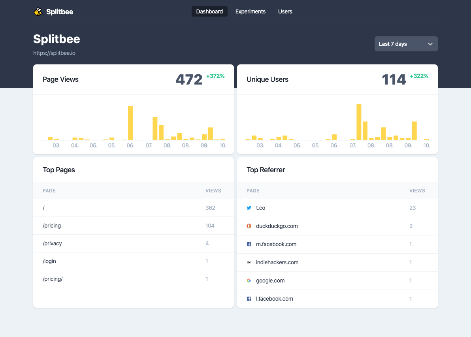The image size is (471, 337).
Task: Click the Google icon next to google.com
Action: [x=249, y=281]
